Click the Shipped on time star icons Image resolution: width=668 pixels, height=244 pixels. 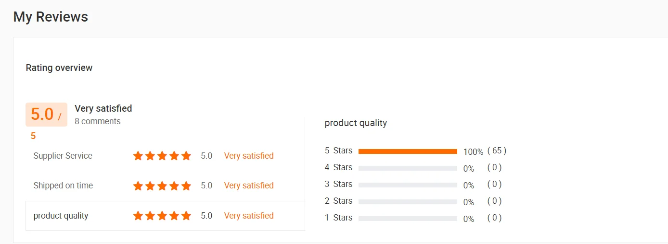[x=162, y=186]
